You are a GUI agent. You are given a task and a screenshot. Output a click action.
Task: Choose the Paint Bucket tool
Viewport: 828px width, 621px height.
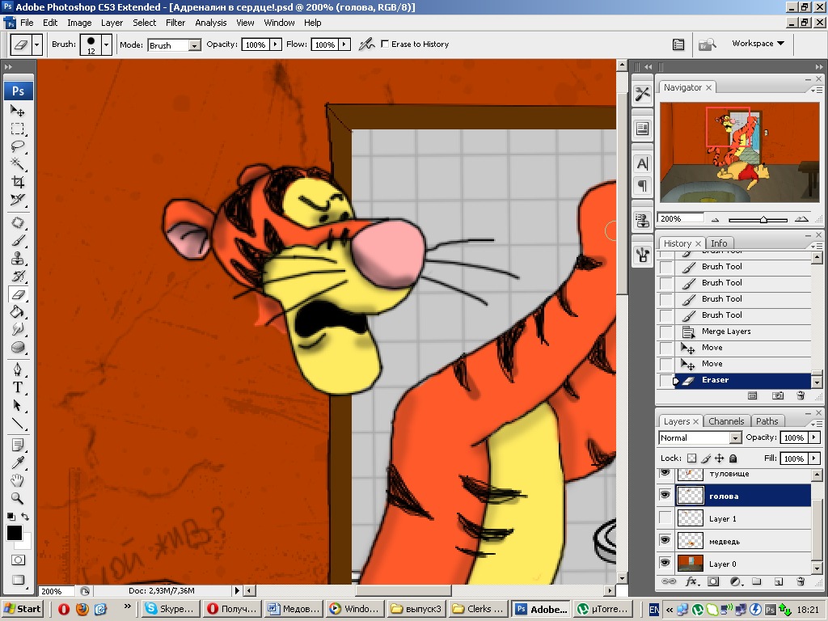[18, 312]
